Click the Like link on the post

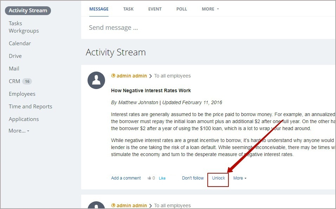[x=162, y=178]
